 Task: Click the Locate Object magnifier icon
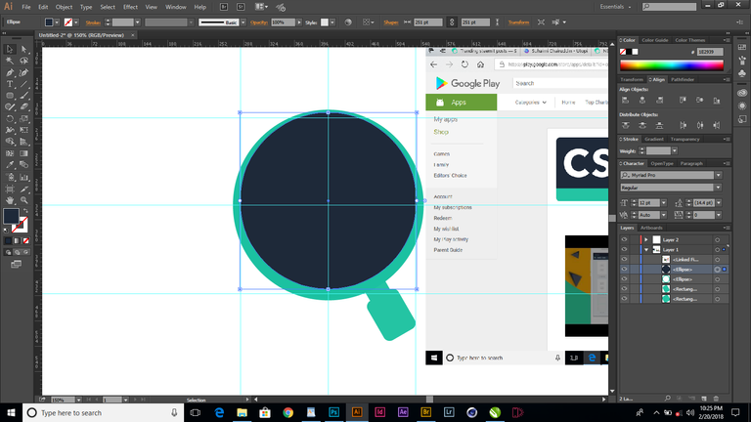coord(667,399)
